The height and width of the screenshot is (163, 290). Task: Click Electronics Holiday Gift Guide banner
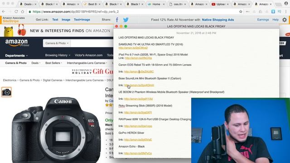click(92, 72)
